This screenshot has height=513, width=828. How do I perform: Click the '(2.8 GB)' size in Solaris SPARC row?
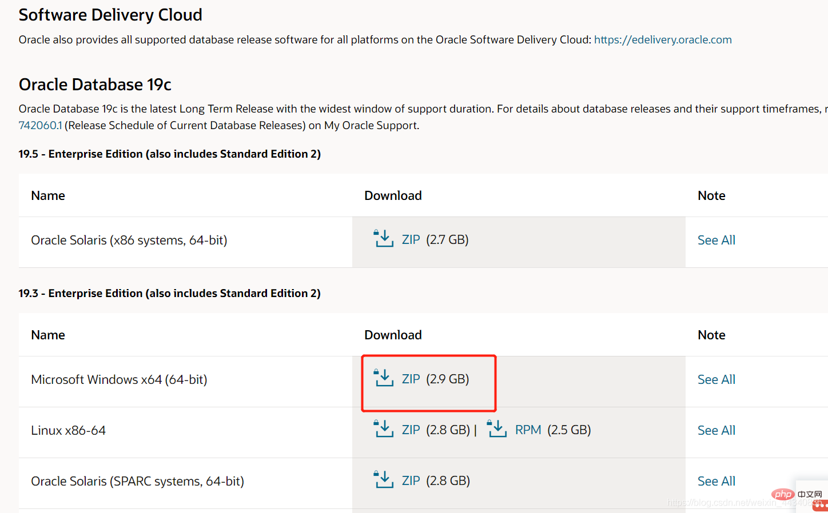click(448, 480)
